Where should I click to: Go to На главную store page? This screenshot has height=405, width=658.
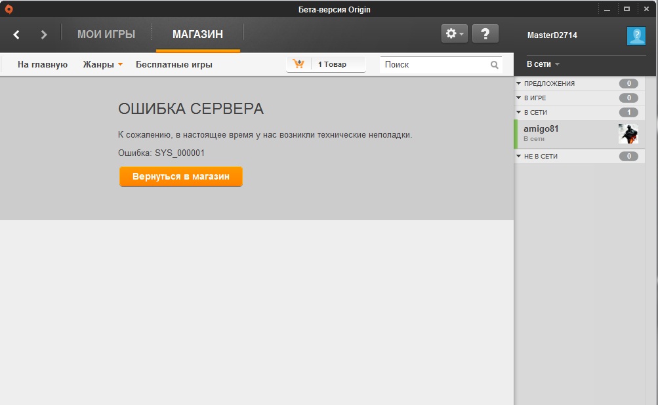43,65
